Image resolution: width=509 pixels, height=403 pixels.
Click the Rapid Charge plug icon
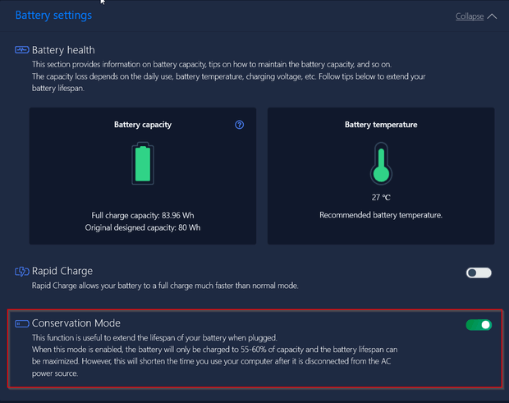(x=22, y=271)
